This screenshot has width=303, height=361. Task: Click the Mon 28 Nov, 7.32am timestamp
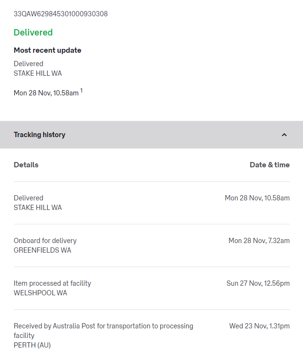(x=259, y=241)
